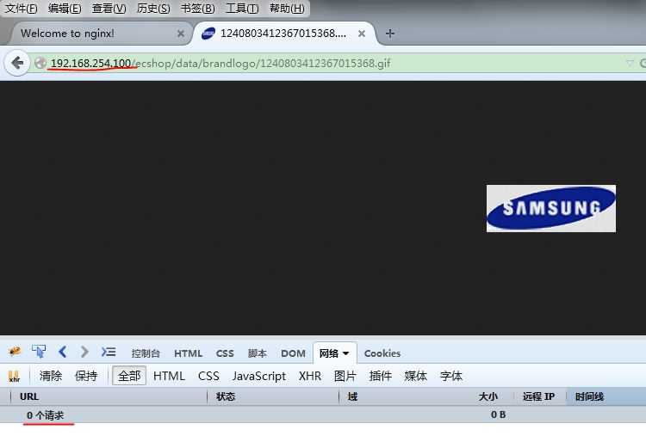This screenshot has width=646, height=442.
Task: Filter network requests by CSS
Action: coord(208,376)
